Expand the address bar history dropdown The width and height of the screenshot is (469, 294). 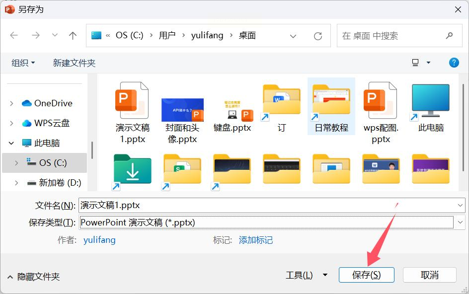[x=293, y=36]
